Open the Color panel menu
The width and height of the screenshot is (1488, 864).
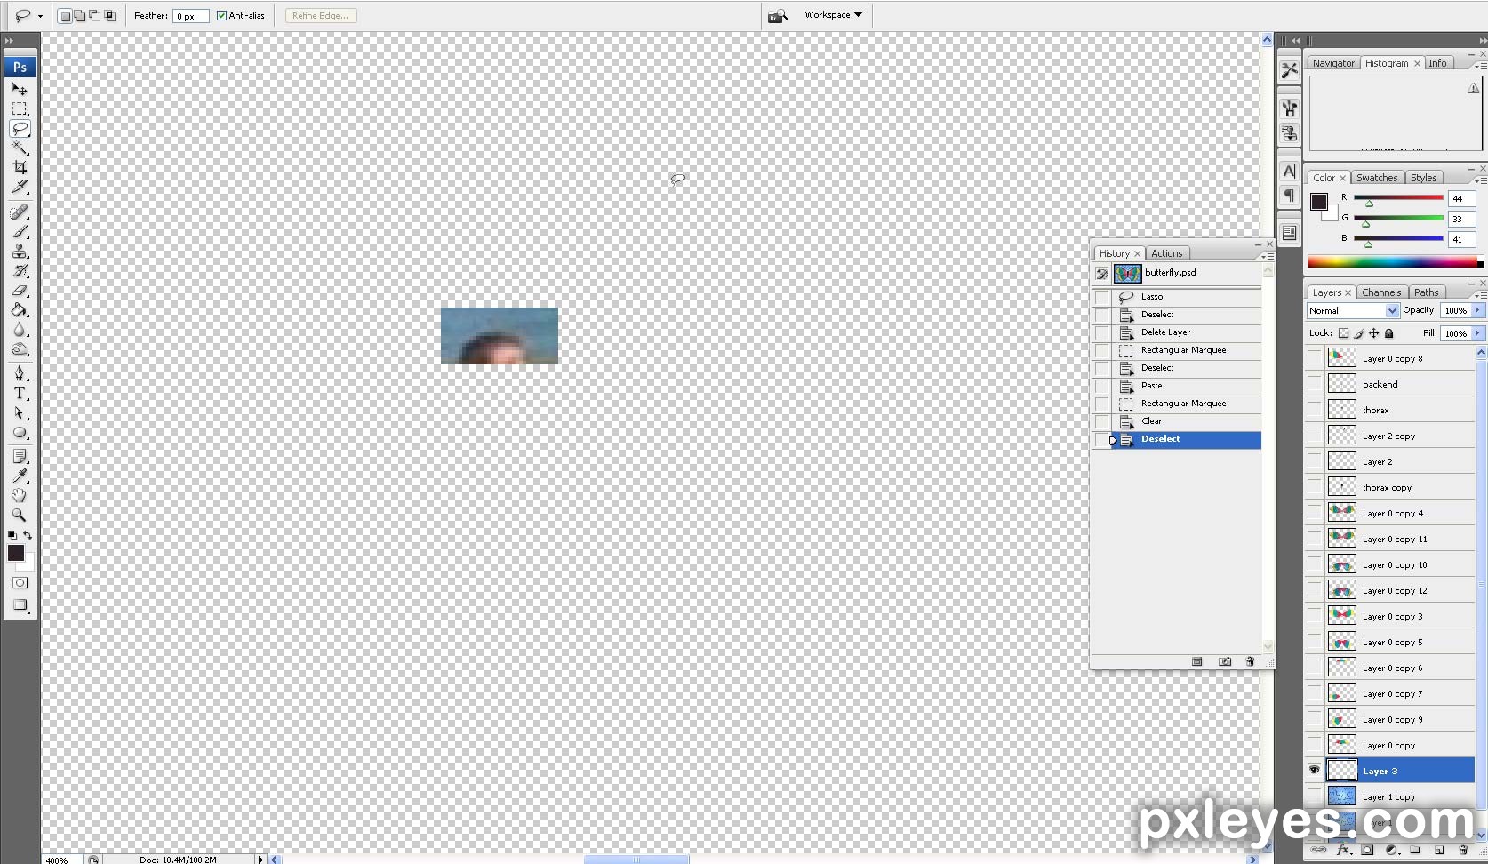[x=1480, y=180]
